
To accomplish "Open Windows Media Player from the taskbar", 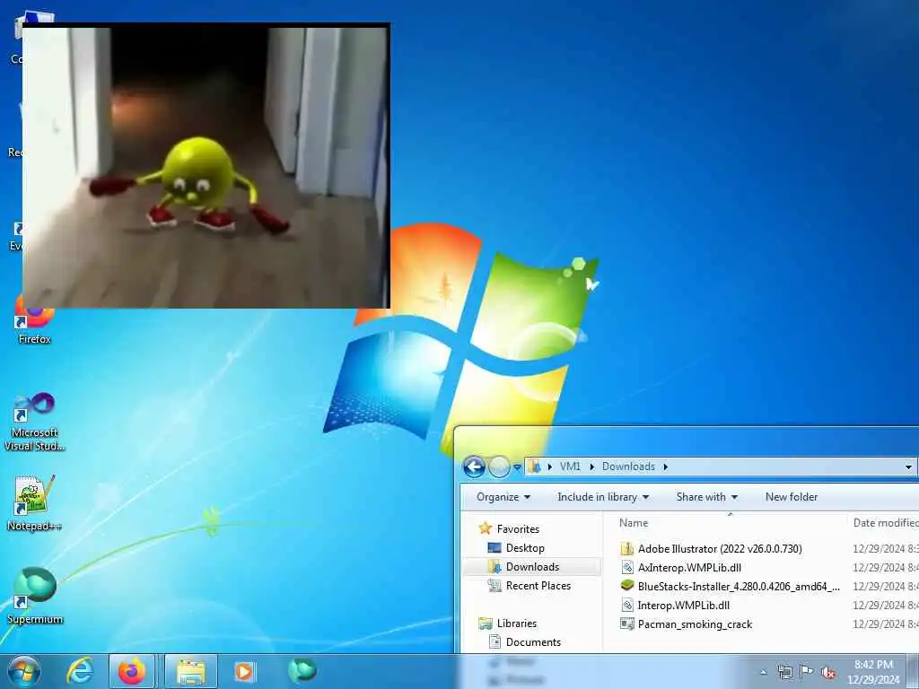I will pyautogui.click(x=244, y=671).
